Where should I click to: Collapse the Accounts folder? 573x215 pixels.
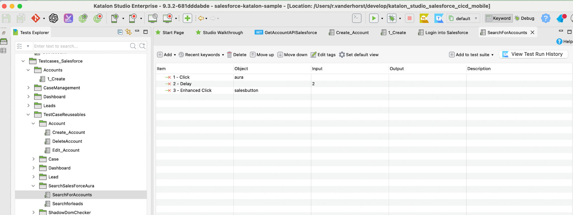(28, 70)
